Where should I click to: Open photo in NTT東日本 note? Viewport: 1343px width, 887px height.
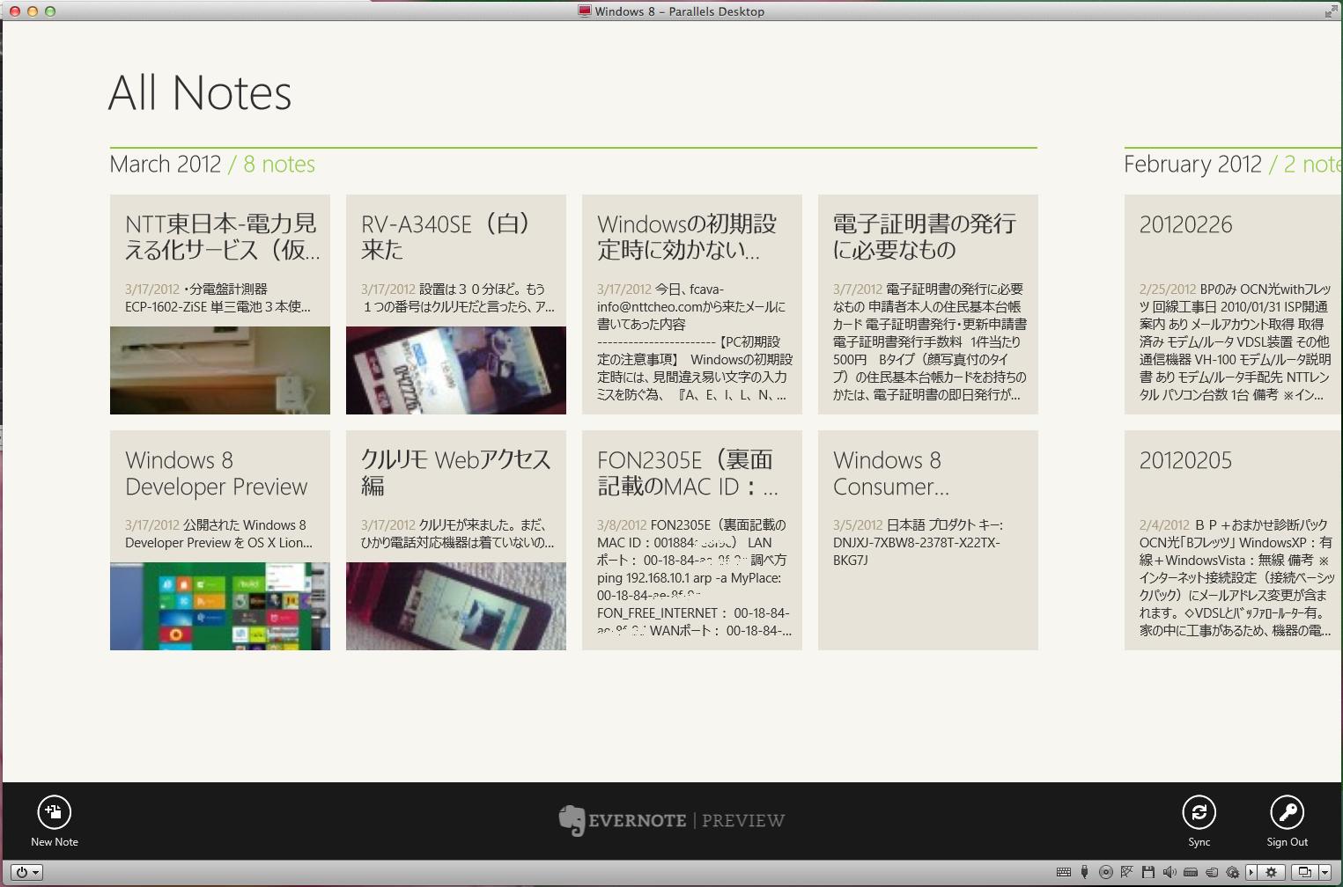click(220, 370)
